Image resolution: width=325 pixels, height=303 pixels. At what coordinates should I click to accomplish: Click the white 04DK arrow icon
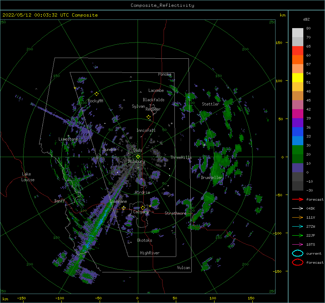click(298, 208)
